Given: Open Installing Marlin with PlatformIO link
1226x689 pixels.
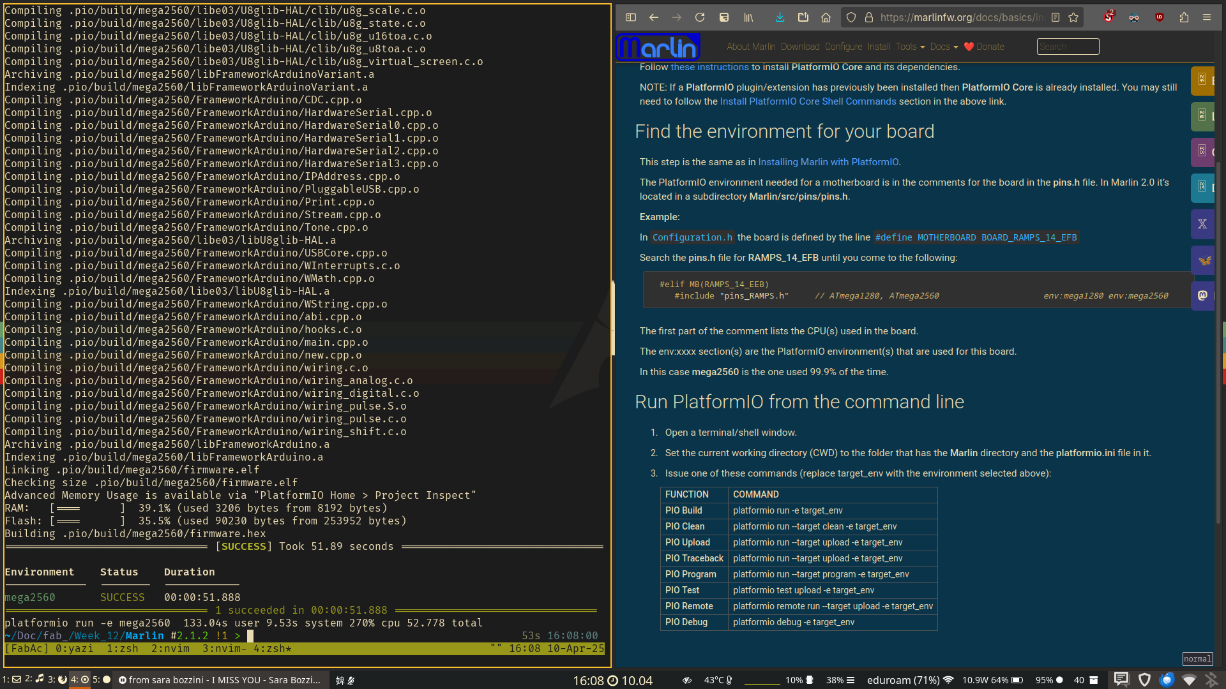Looking at the screenshot, I should 828,162.
